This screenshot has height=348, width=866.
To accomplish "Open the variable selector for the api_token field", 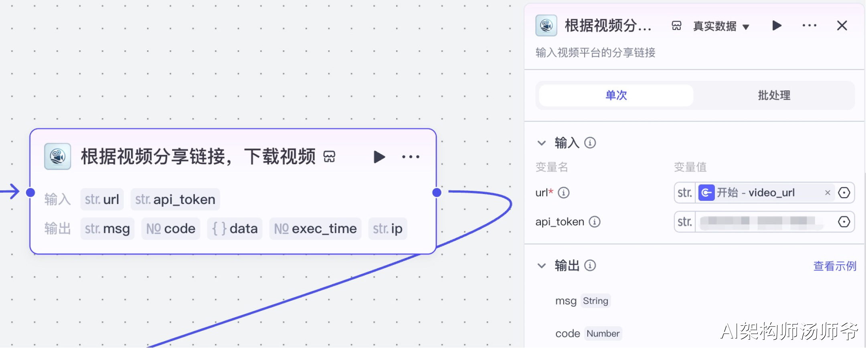I will (844, 222).
